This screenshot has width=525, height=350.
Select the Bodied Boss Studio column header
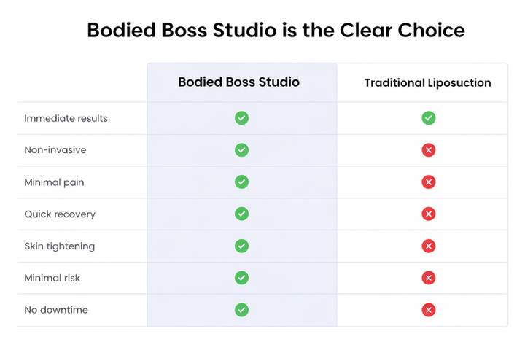tap(238, 82)
